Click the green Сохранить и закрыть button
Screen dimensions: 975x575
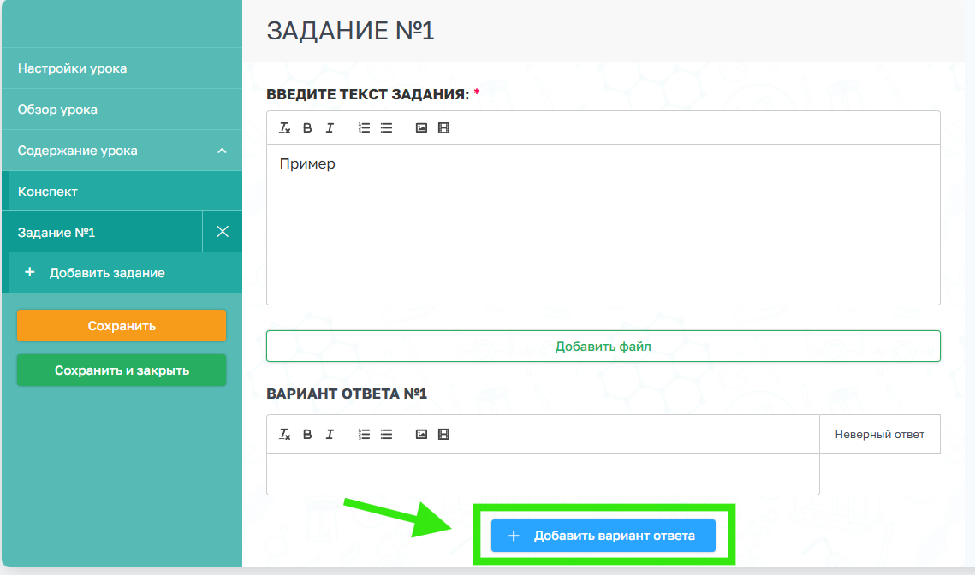pyautogui.click(x=122, y=370)
